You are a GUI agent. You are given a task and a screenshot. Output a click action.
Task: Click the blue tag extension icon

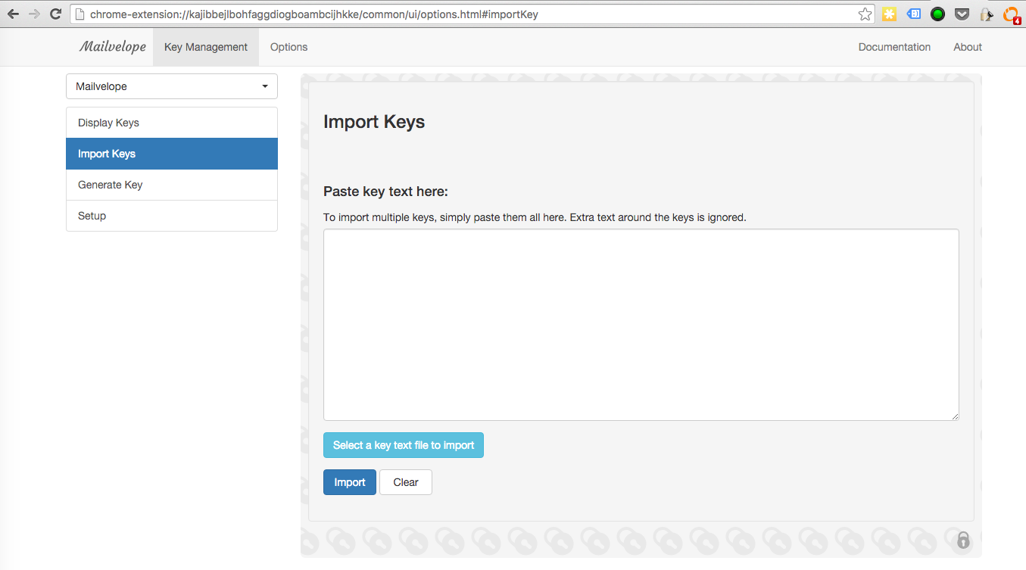coord(914,14)
